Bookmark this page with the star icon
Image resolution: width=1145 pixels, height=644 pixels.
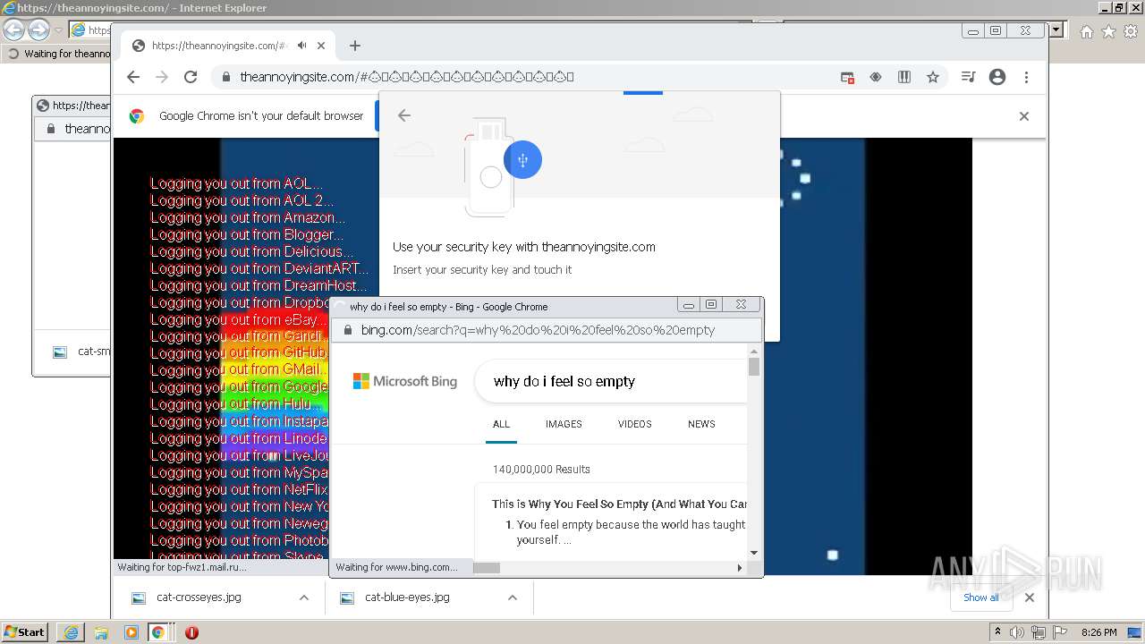click(933, 77)
